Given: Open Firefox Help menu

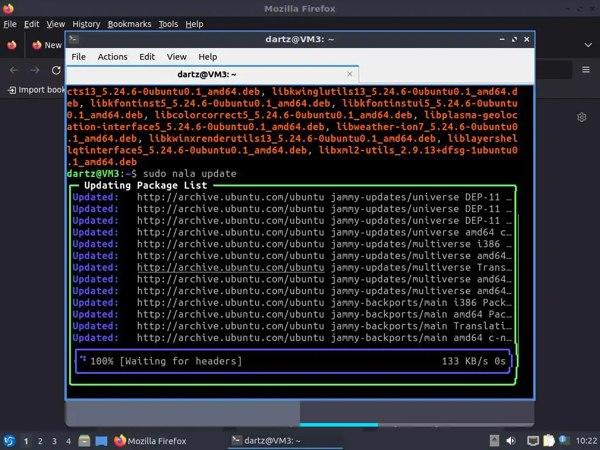Looking at the screenshot, I should pyautogui.click(x=194, y=24).
